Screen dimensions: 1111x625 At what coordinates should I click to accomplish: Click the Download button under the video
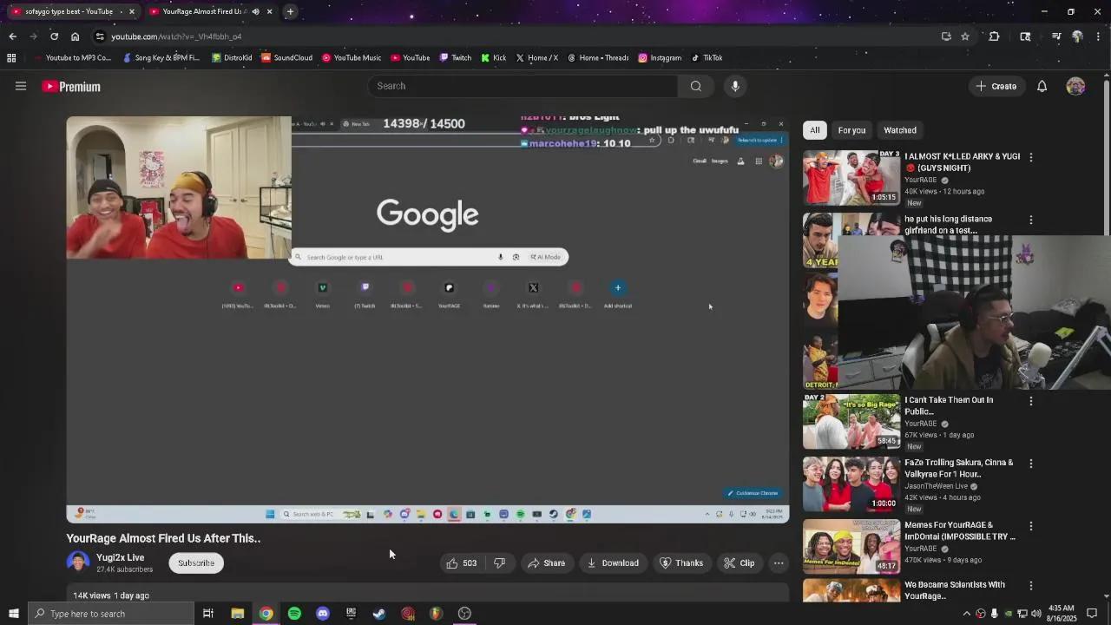pos(613,563)
